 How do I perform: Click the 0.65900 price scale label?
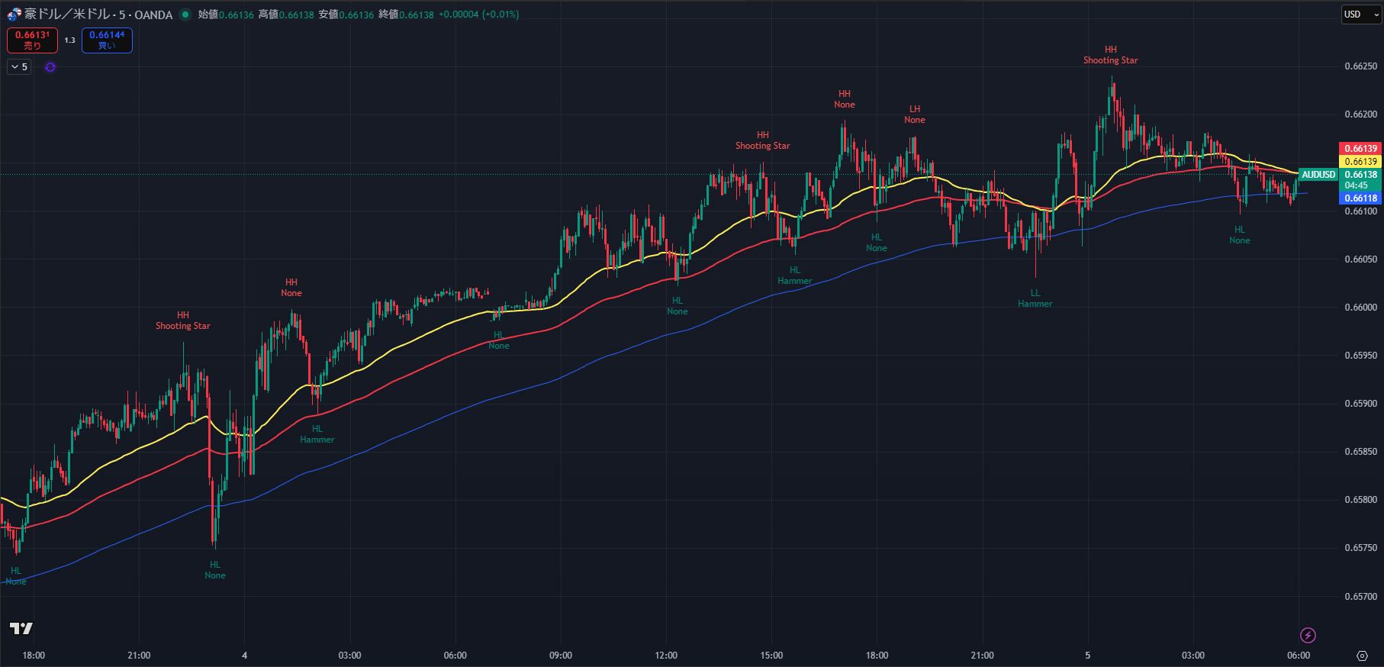pyautogui.click(x=1360, y=404)
